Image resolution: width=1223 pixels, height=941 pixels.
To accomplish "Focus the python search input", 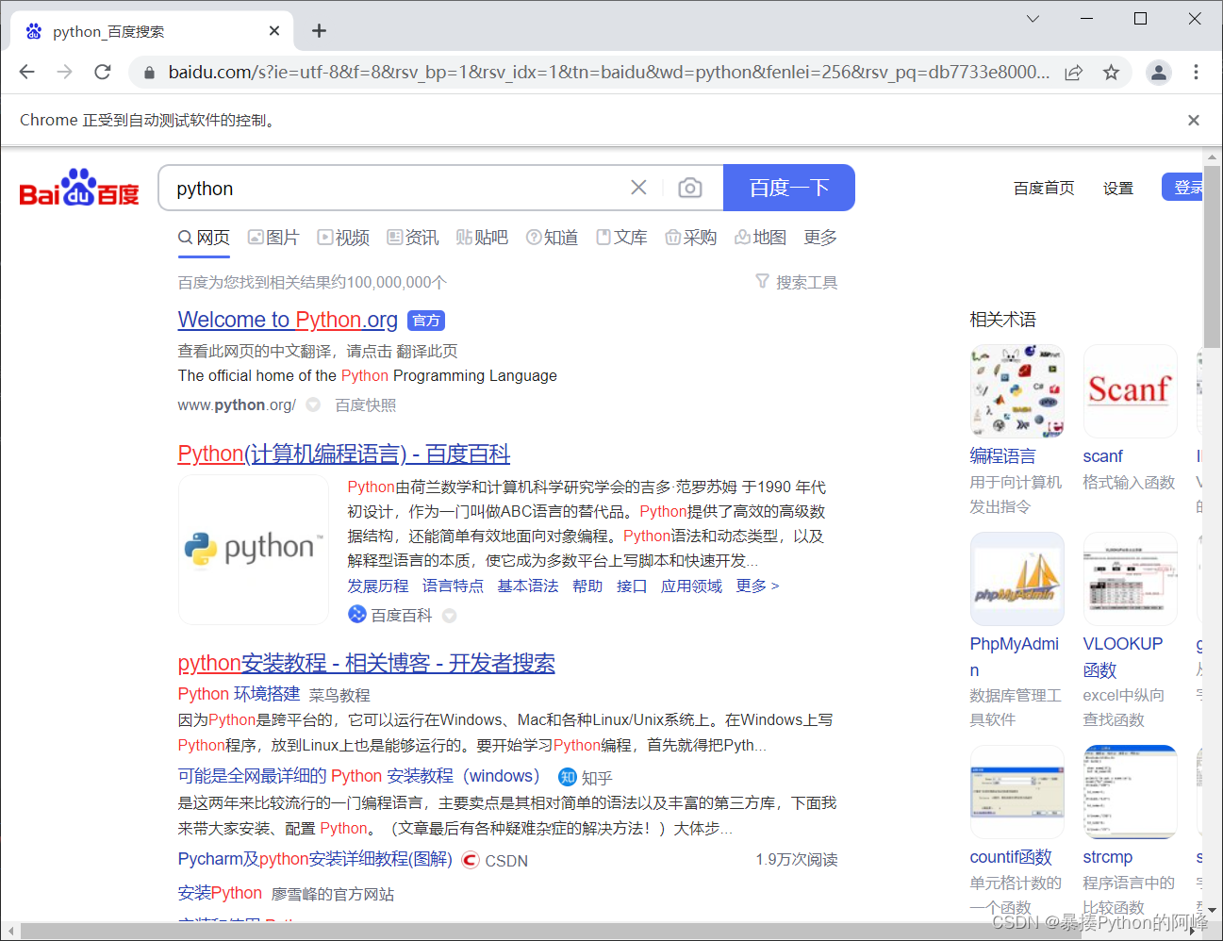I will point(396,188).
